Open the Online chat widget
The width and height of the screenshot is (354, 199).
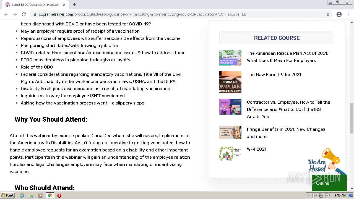329,183
